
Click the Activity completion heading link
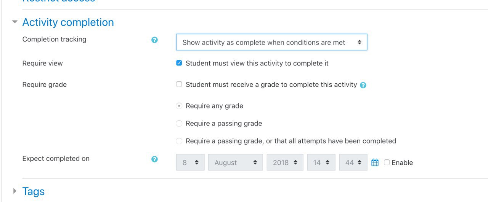[x=68, y=22]
